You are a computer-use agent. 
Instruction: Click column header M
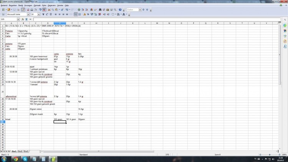click(x=157, y=23)
